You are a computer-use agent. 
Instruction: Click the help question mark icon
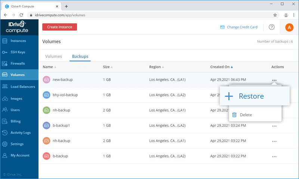pos(272,27)
